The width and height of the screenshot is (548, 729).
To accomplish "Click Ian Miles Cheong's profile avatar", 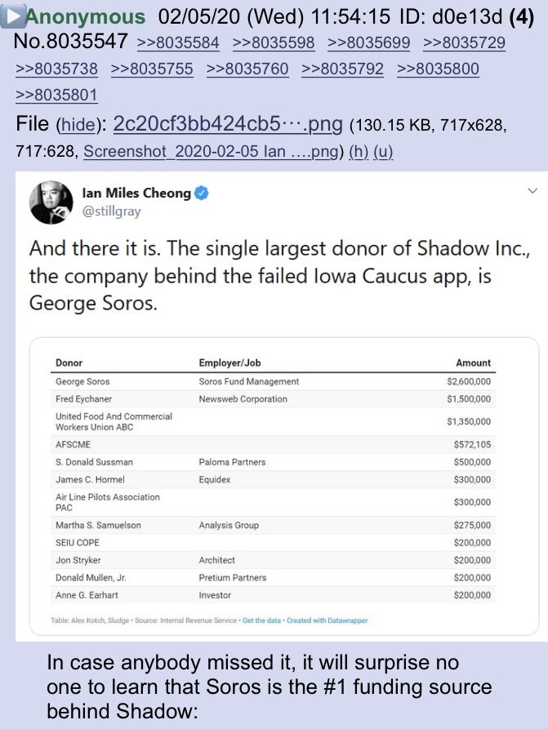I will pyautogui.click(x=51, y=203).
